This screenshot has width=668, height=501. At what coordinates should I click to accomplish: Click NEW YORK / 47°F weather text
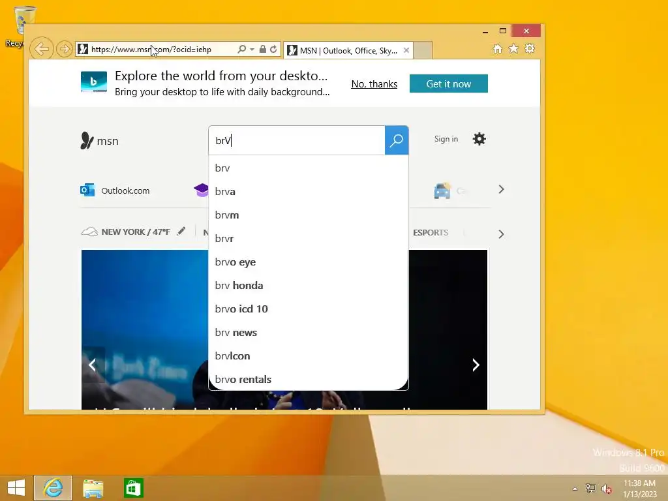136,232
